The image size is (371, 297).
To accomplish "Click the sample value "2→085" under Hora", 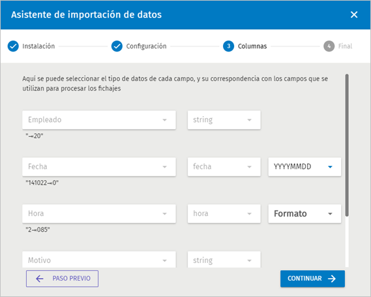I will point(38,230).
